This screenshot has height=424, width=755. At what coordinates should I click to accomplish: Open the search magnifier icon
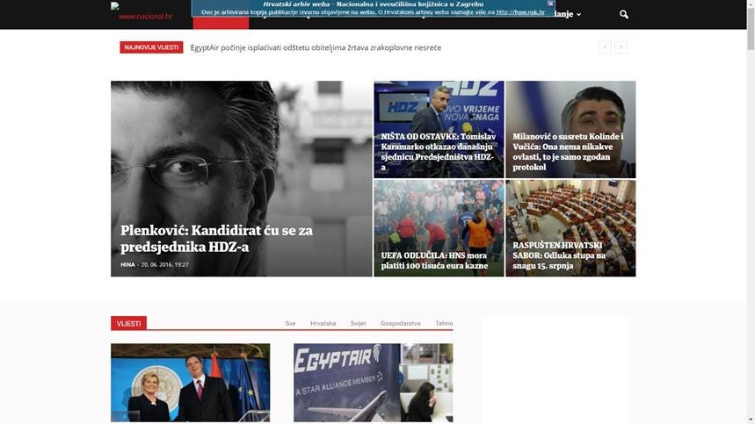tap(623, 14)
